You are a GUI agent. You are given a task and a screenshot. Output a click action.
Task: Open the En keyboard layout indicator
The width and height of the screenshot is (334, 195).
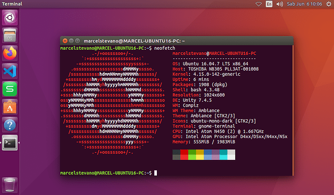269,4
